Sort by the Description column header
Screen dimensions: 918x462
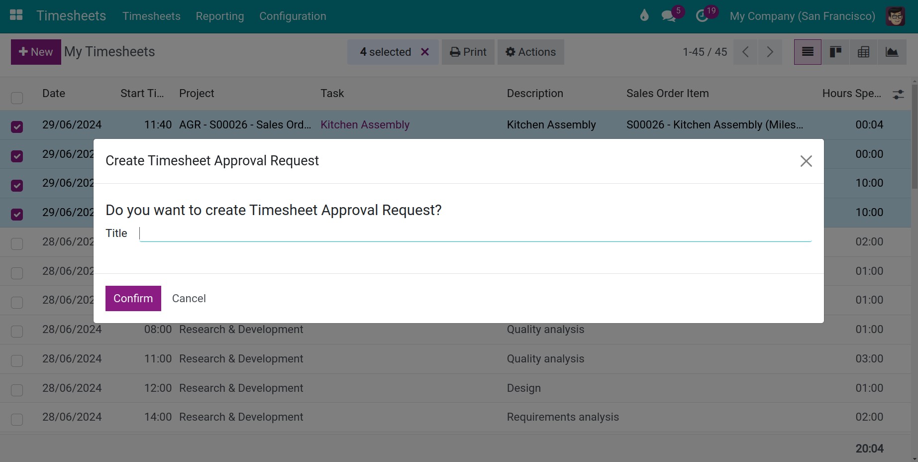coord(535,93)
